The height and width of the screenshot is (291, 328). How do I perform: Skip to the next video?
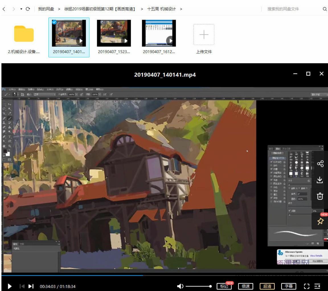(x=31, y=286)
